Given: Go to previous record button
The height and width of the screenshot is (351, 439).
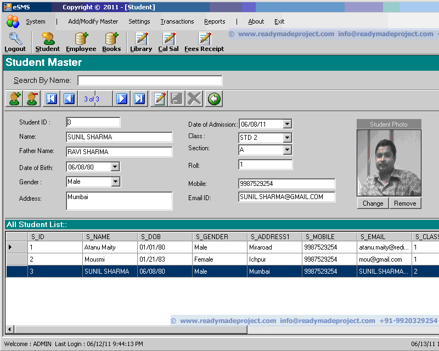Looking at the screenshot, I should [x=69, y=99].
